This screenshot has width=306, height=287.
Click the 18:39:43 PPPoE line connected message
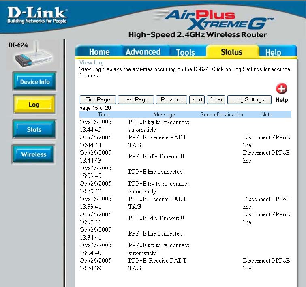pyautogui.click(x=156, y=172)
